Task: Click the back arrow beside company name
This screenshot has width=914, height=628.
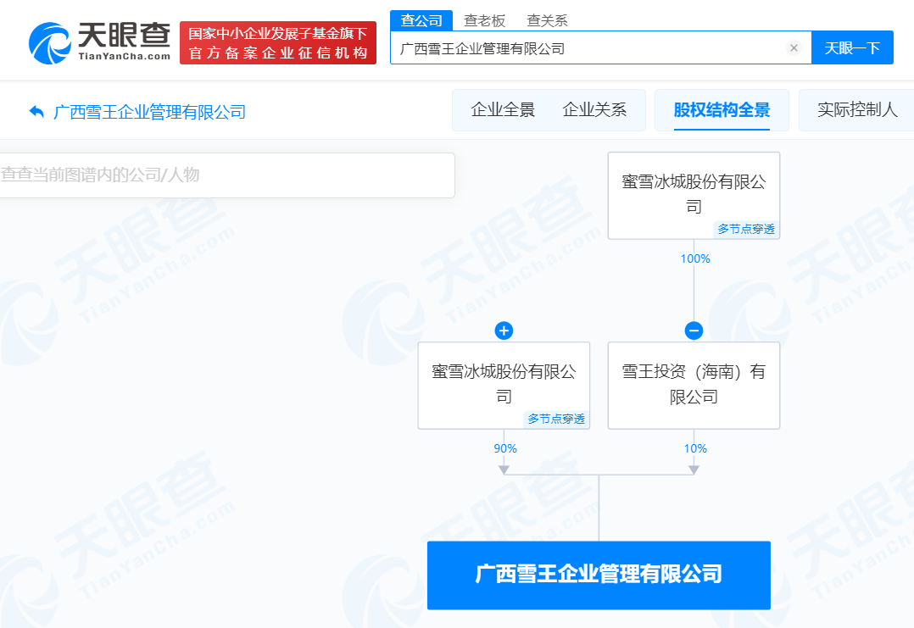Action: point(36,112)
